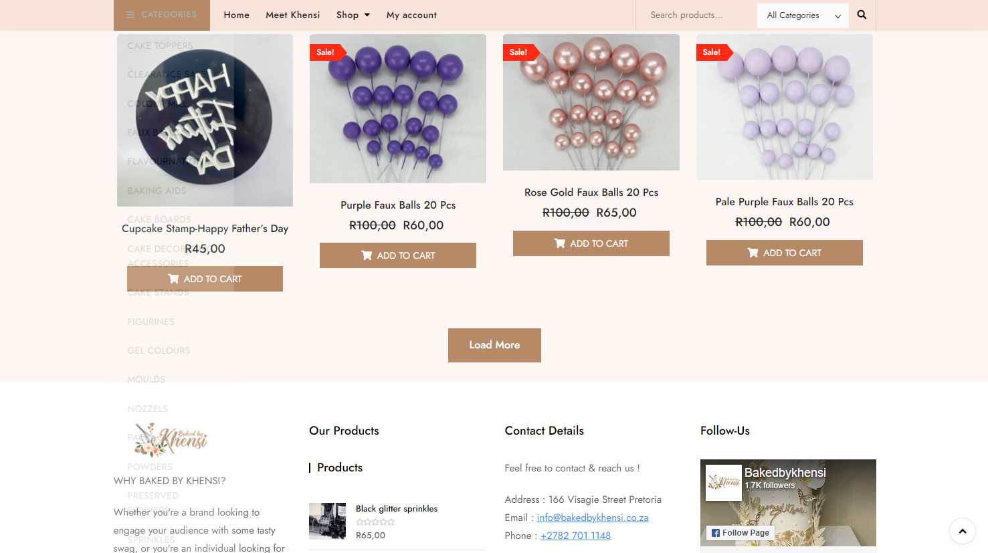Click the search magnifier icon

click(862, 15)
